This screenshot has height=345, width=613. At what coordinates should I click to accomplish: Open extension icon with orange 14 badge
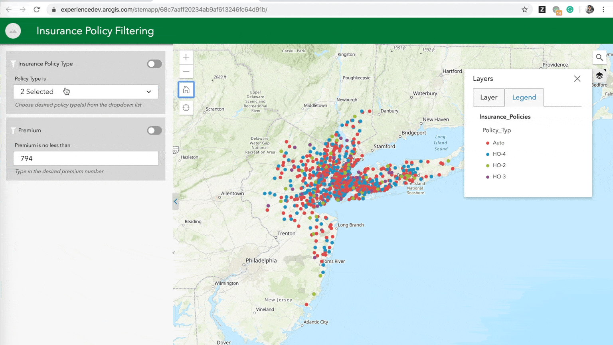click(557, 10)
